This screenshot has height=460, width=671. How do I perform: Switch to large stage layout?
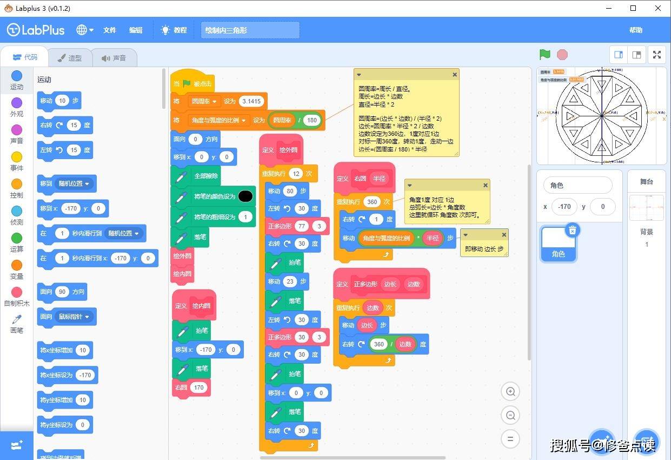(x=637, y=55)
